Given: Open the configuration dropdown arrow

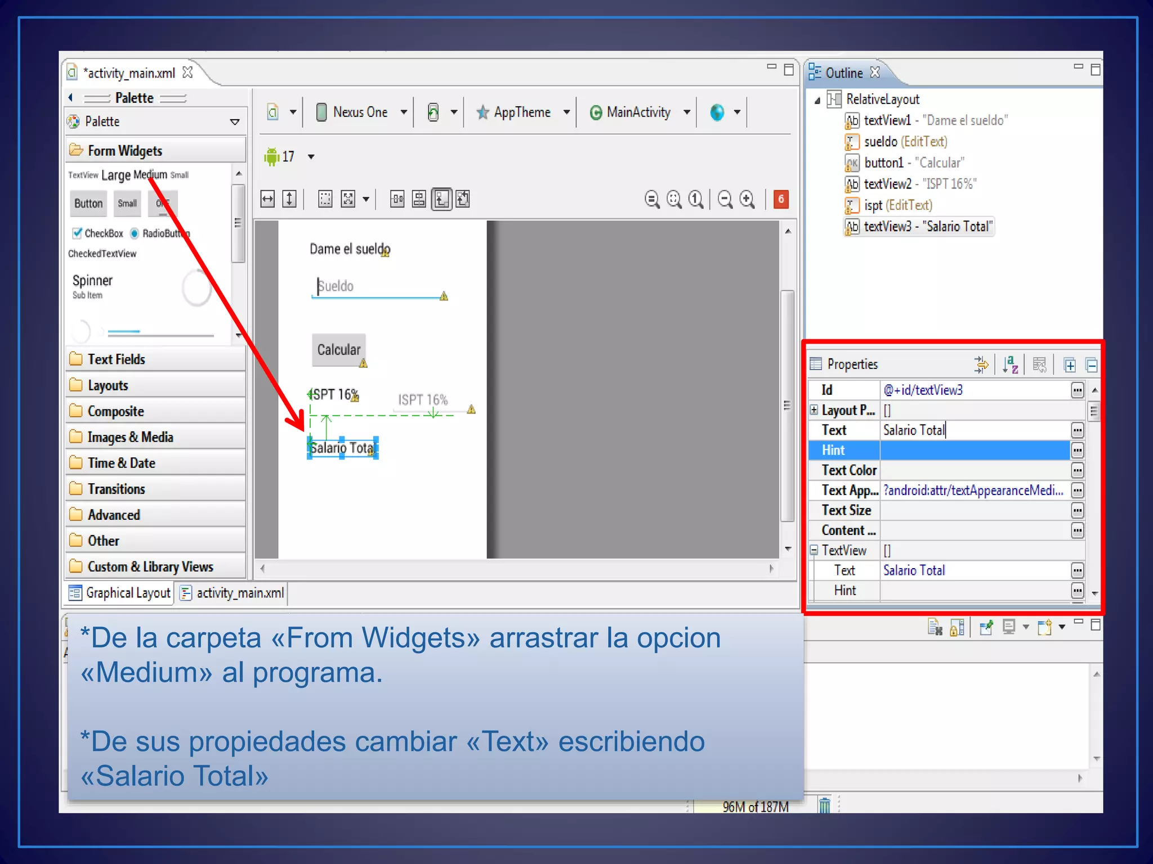Looking at the screenshot, I should tap(293, 112).
